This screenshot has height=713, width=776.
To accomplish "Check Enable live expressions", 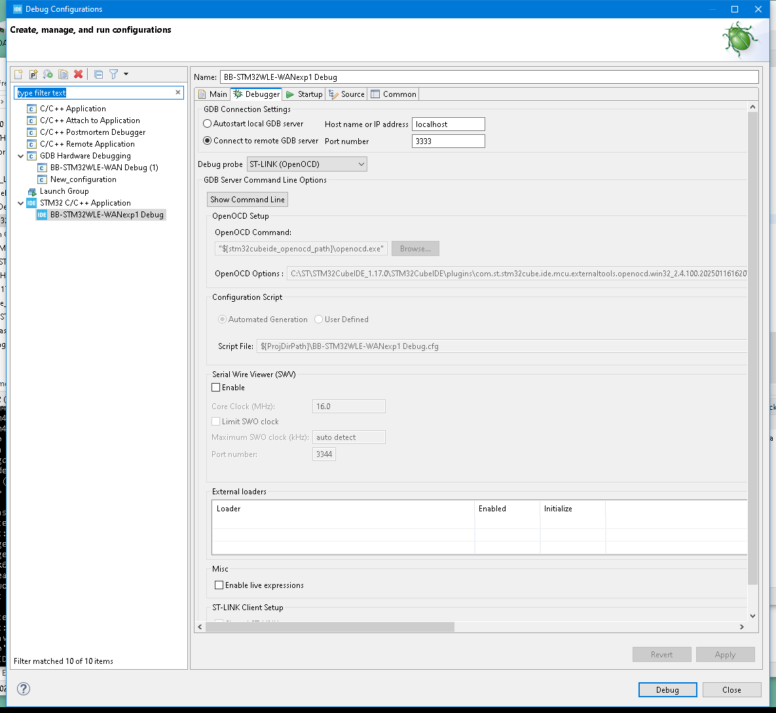I will (219, 585).
